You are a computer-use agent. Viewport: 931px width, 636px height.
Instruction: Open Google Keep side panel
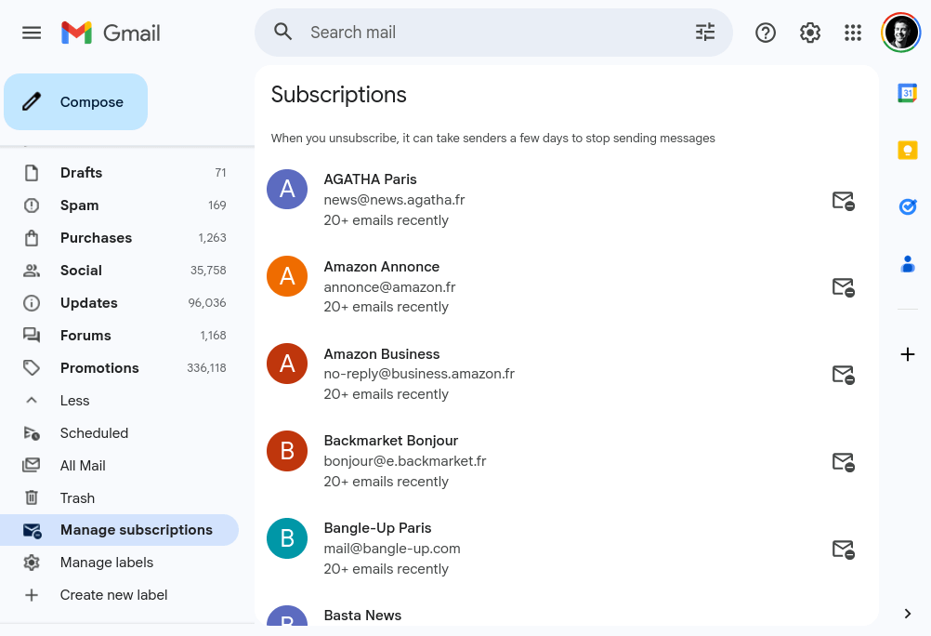[908, 151]
